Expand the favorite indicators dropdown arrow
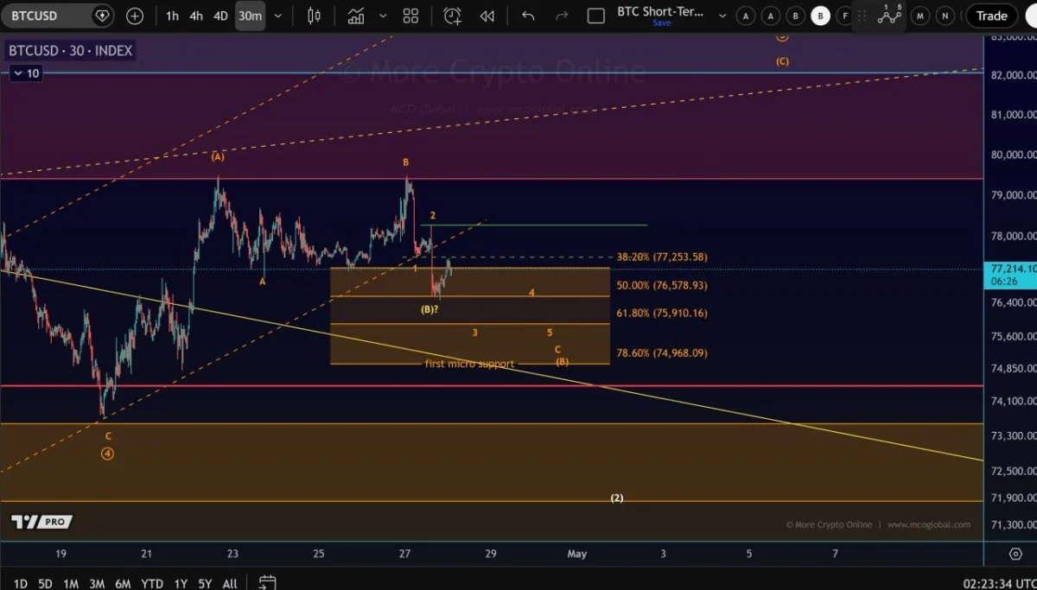The width and height of the screenshot is (1037, 590). (383, 16)
